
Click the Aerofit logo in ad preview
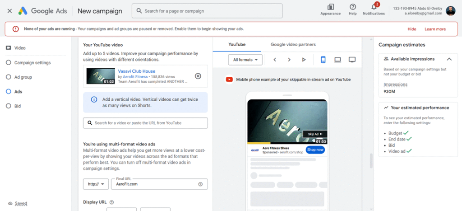tap(254, 150)
